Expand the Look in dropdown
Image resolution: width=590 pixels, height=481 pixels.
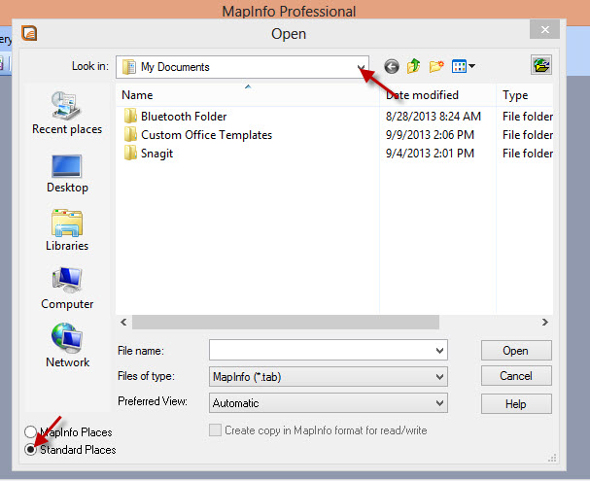(361, 67)
